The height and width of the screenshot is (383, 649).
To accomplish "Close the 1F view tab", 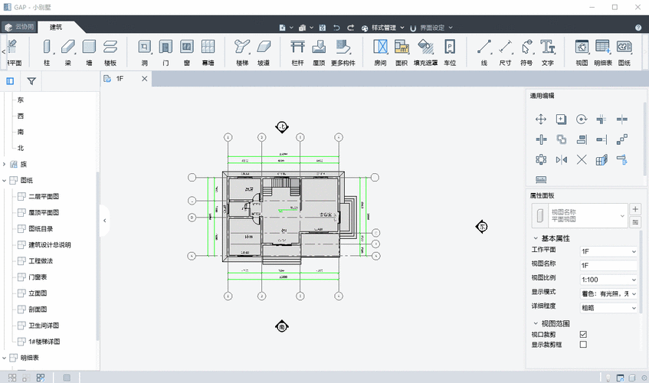I will (144, 79).
